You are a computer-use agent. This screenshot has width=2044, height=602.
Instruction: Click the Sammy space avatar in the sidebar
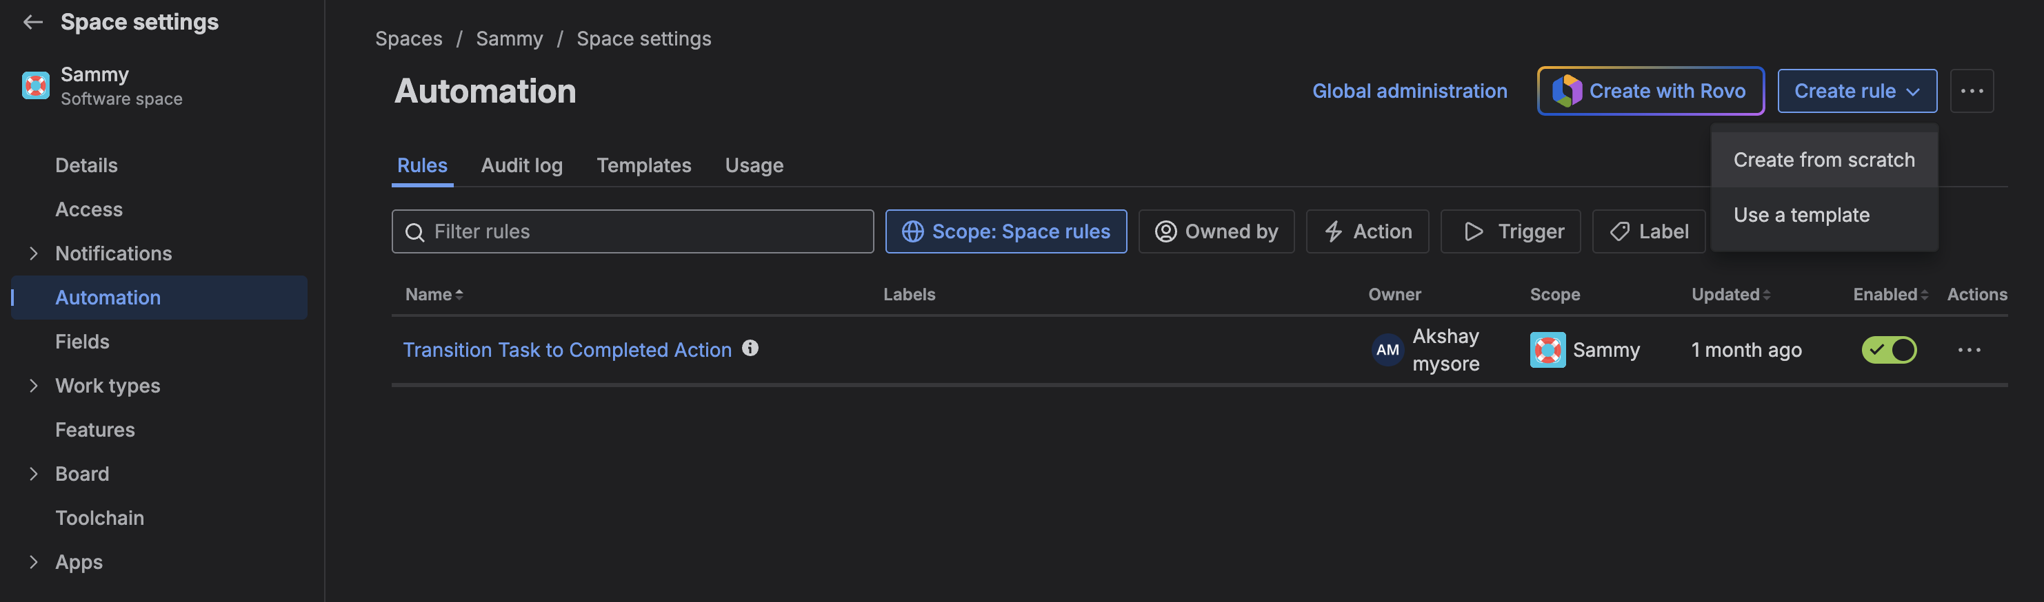[x=36, y=85]
